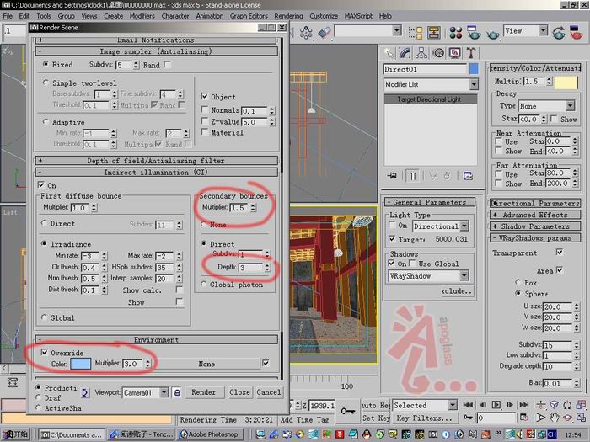
Task: Open the Curve Editor toolbar icon
Action: pos(416,33)
